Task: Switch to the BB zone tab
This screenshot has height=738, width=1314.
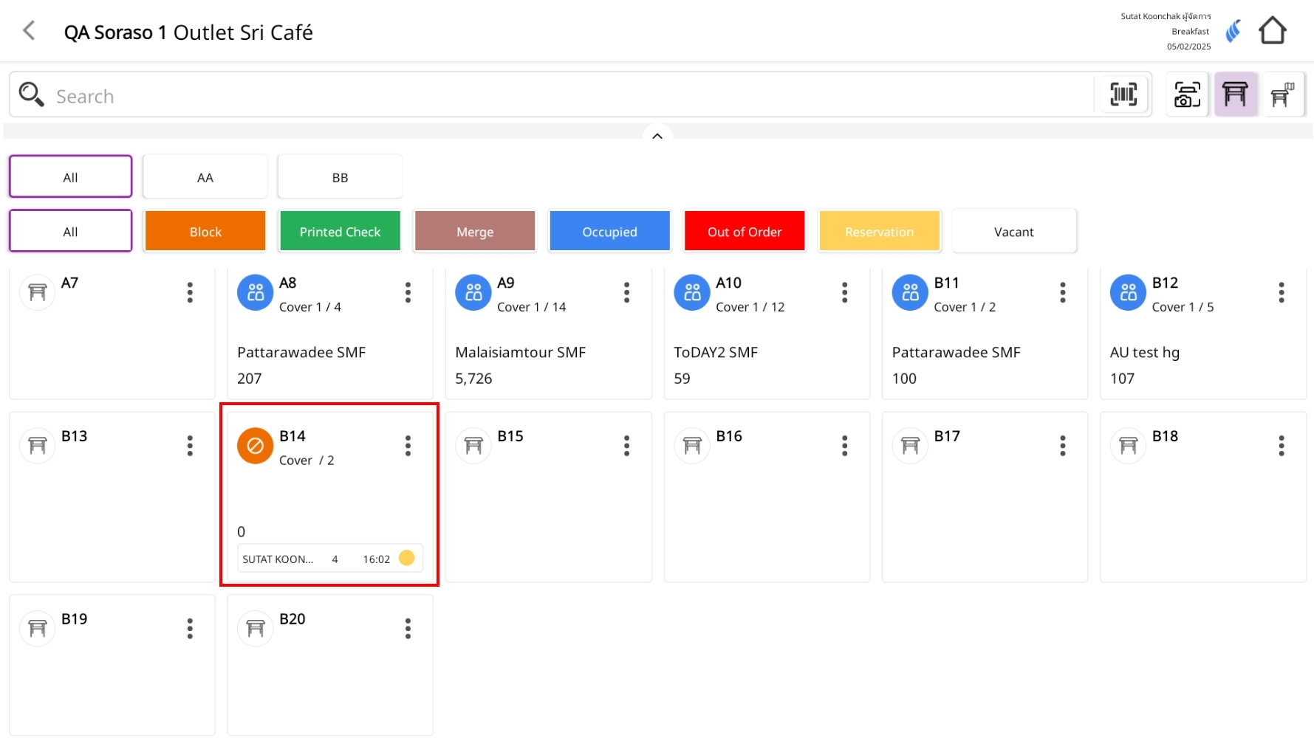Action: tap(340, 177)
